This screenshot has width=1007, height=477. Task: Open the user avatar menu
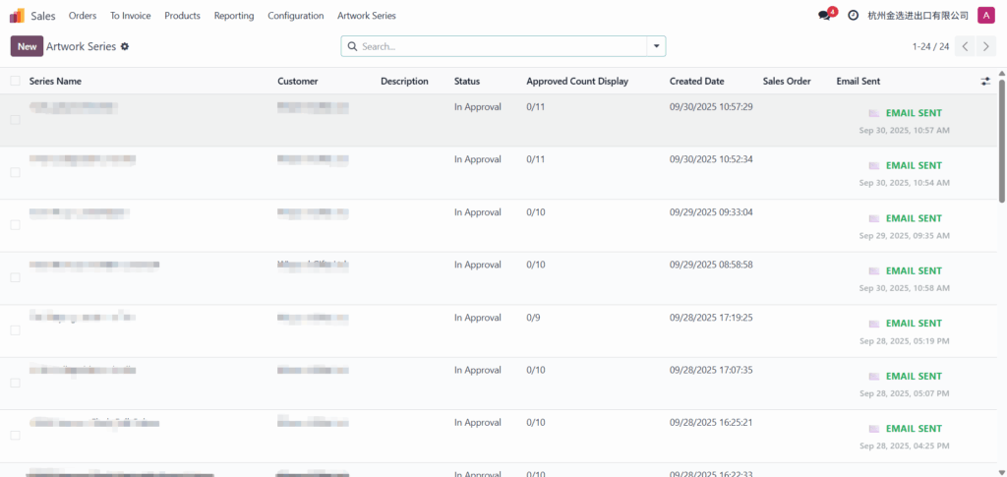(x=985, y=16)
